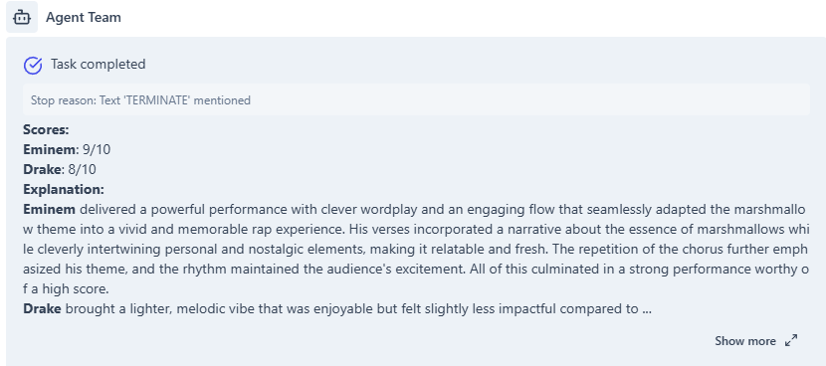This screenshot has width=826, height=366.
Task: Click the Drake 8/10 score line
Action: point(60,169)
